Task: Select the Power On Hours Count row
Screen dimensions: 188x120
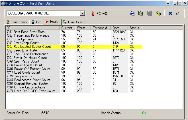Action: point(74,58)
